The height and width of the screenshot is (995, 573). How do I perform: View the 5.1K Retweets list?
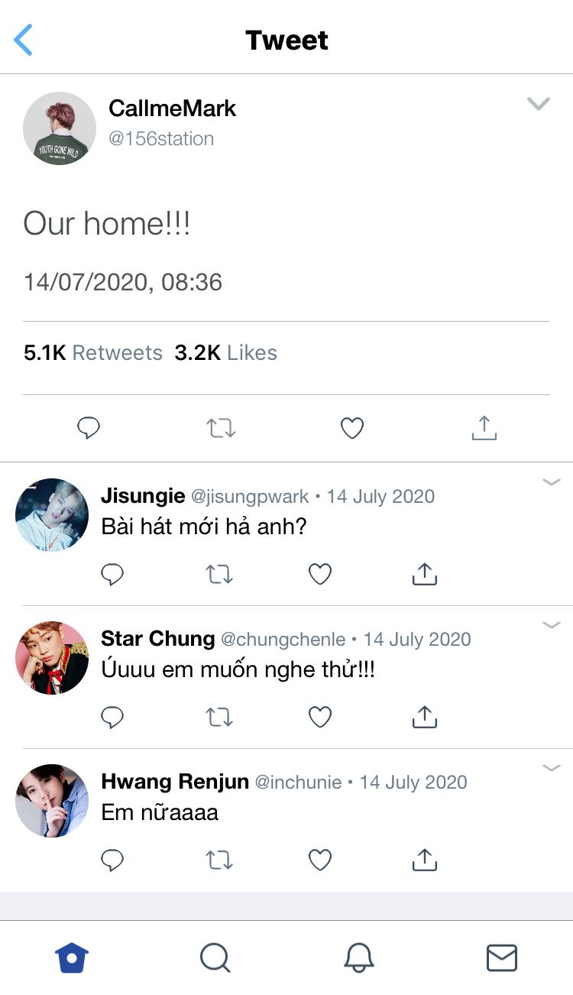tap(93, 352)
